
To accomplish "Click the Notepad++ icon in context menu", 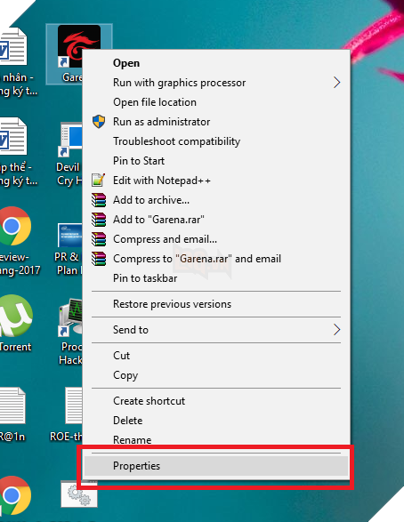I will click(x=99, y=181).
